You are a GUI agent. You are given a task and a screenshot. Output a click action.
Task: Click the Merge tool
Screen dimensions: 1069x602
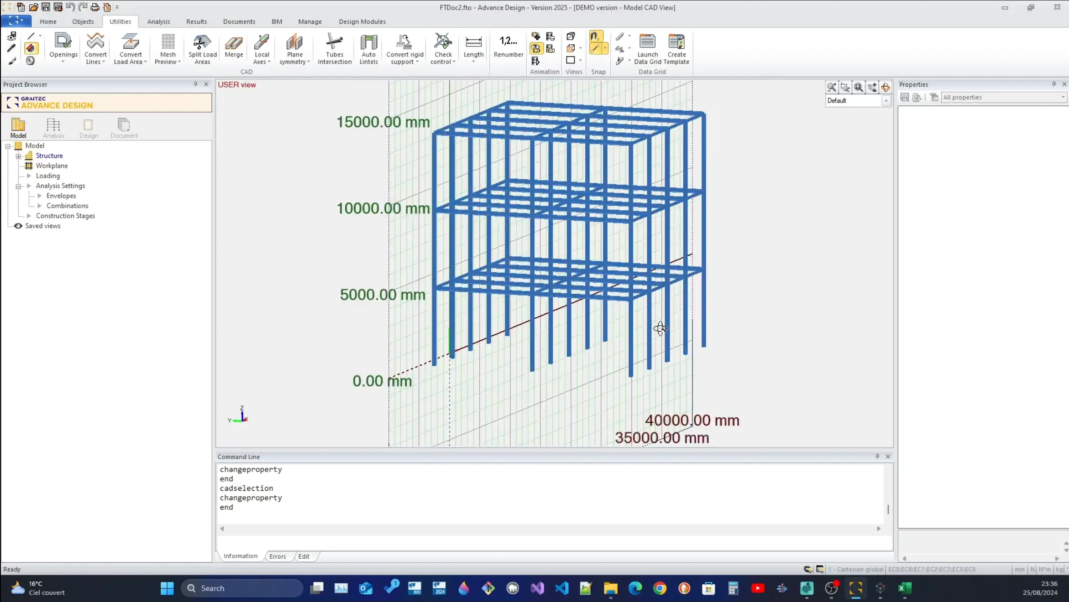click(x=234, y=47)
